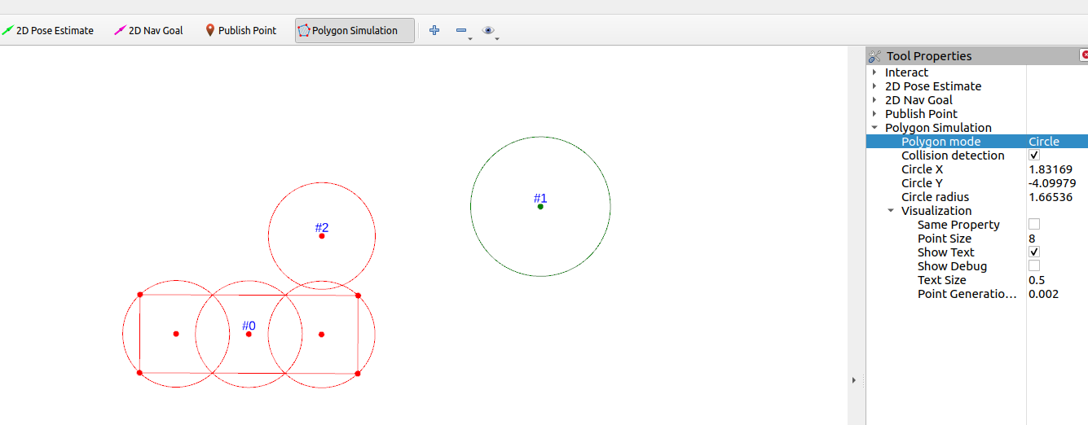Click the Tool Properties panel title

[929, 56]
